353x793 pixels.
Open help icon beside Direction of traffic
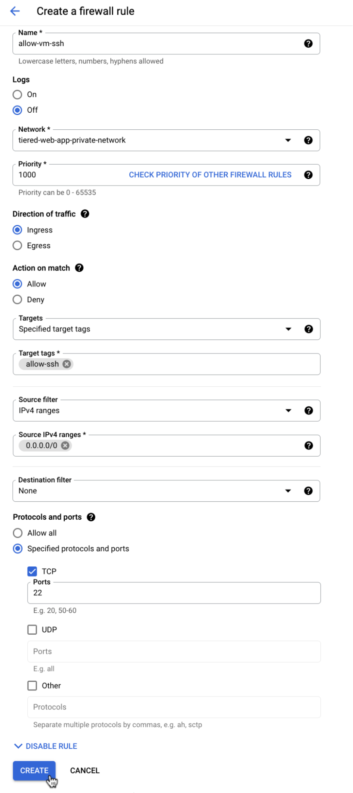point(85,214)
